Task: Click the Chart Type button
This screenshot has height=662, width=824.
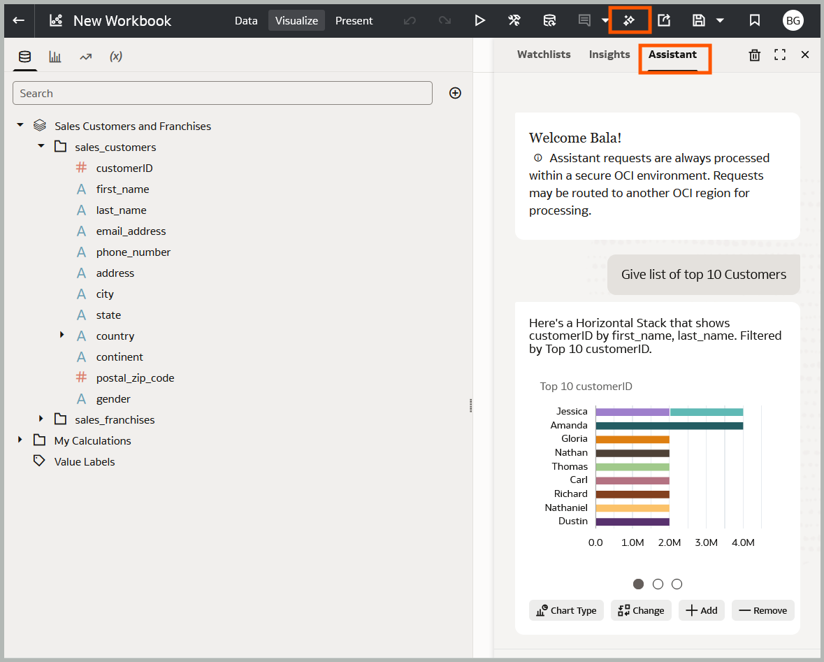Action: [566, 610]
